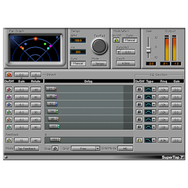Enable EQ for the first tap
188x188 pixels.
click(x=139, y=89)
